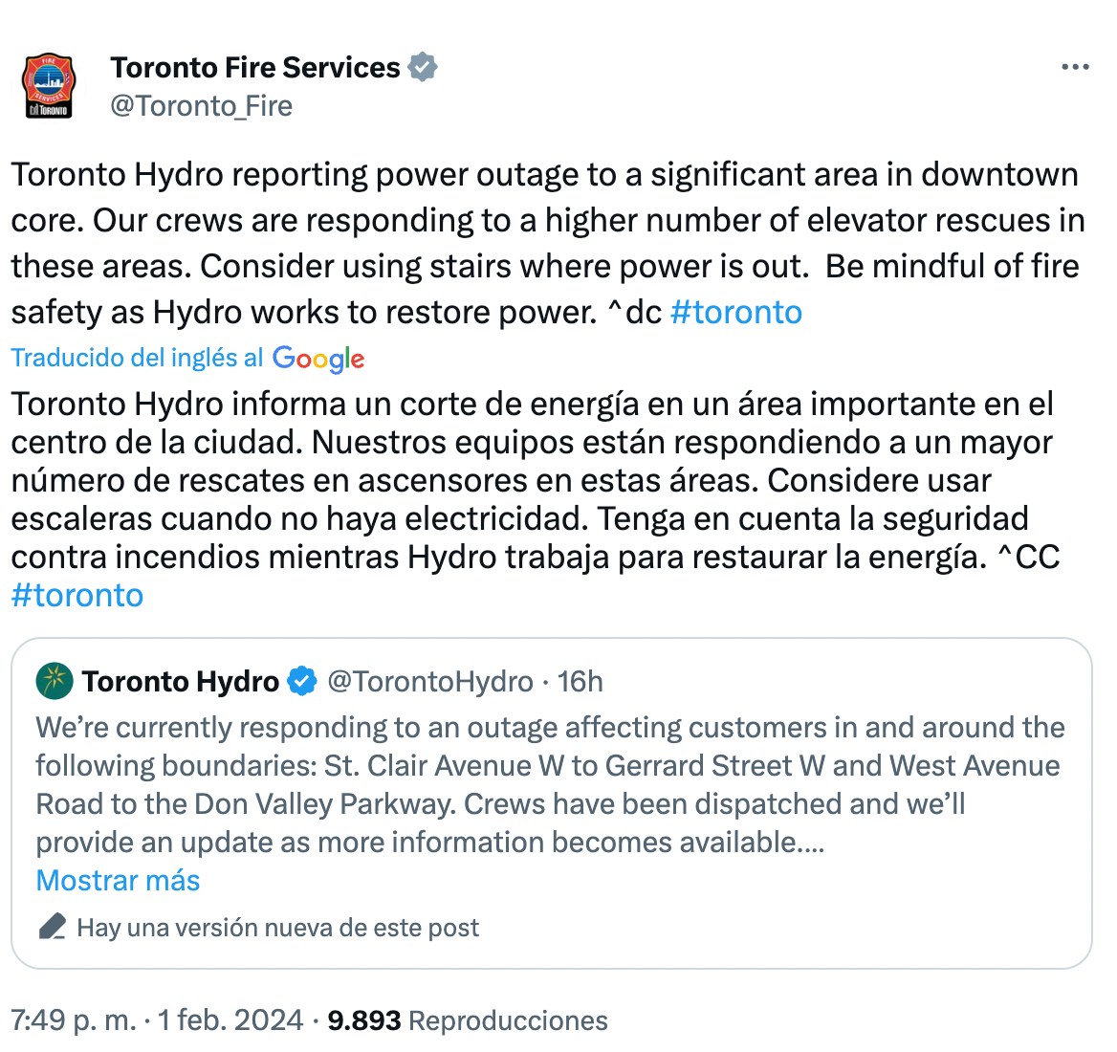The height and width of the screenshot is (1052, 1117).
Task: Open the #toronto hashtag in translated text
Action: 77,595
